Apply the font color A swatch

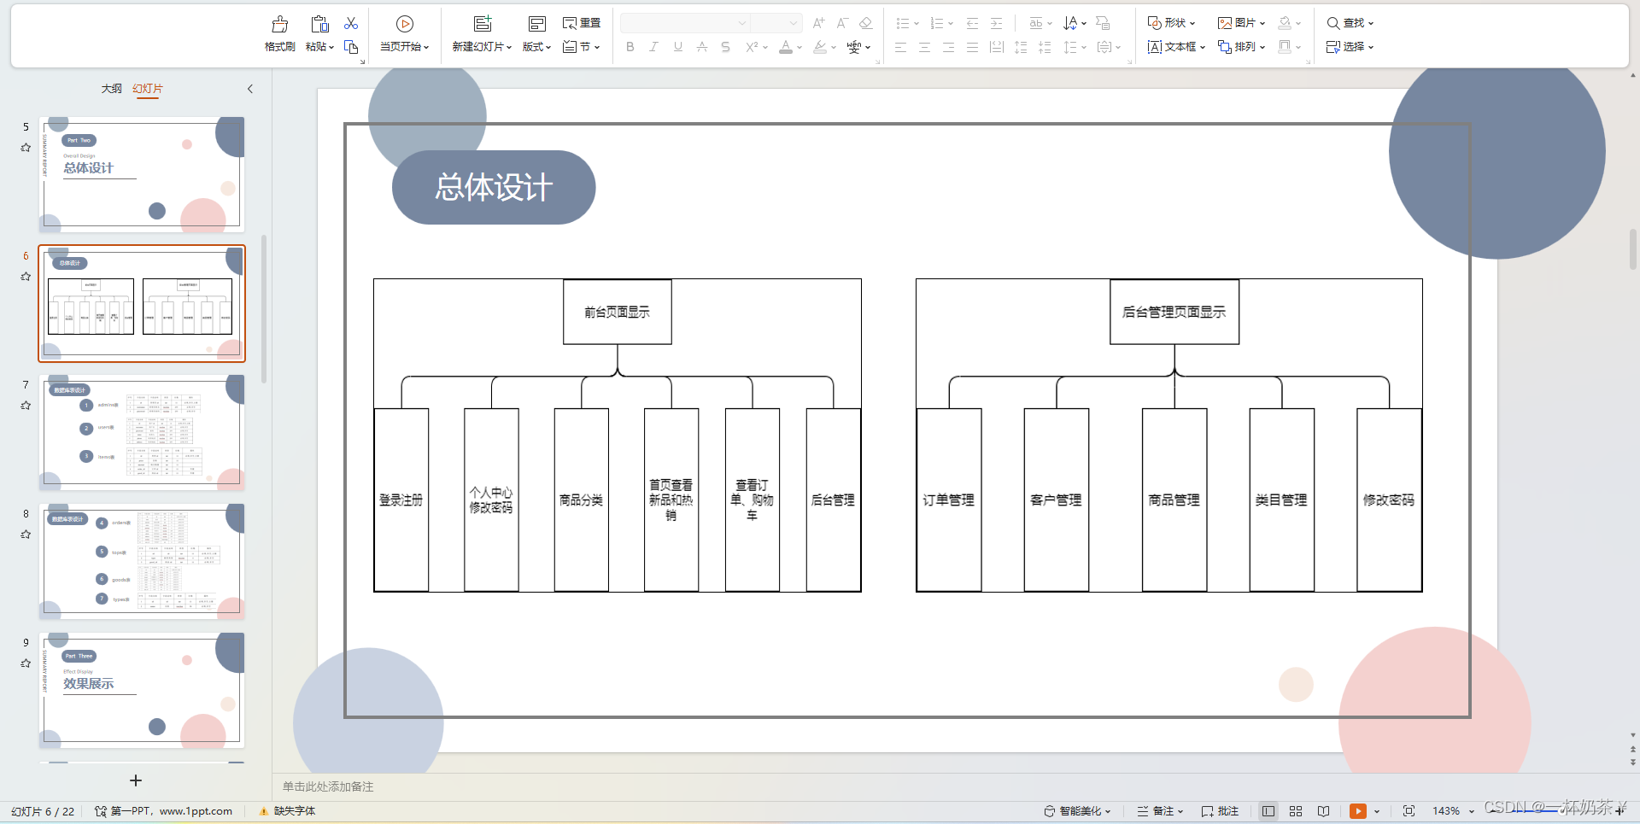[x=786, y=47]
